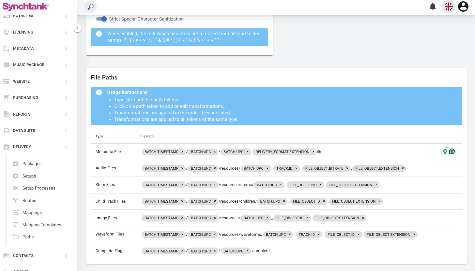Open the Paths submenu item
The image size is (475, 271).
[x=28, y=237]
